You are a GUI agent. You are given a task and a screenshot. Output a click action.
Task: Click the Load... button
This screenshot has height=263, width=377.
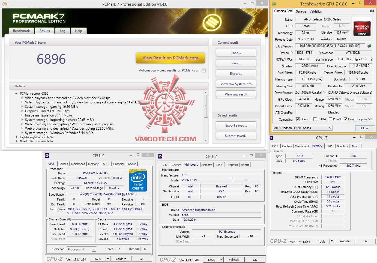point(236,53)
